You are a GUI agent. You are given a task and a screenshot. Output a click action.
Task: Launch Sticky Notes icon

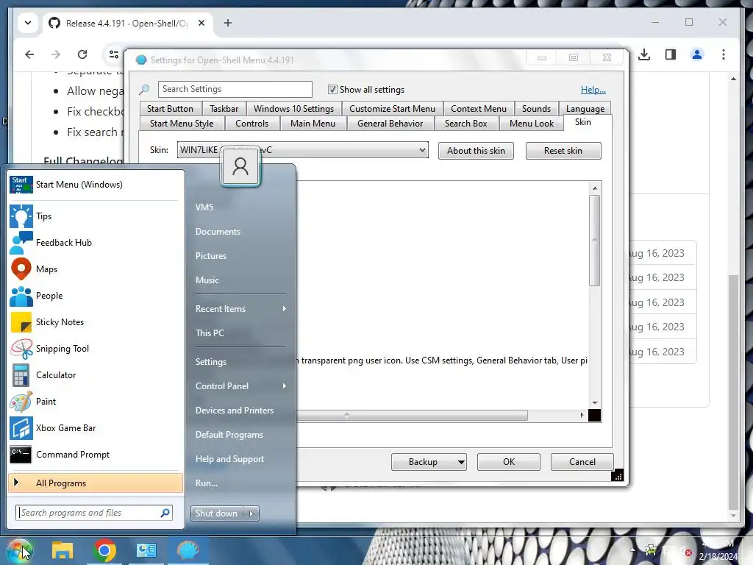(21, 322)
